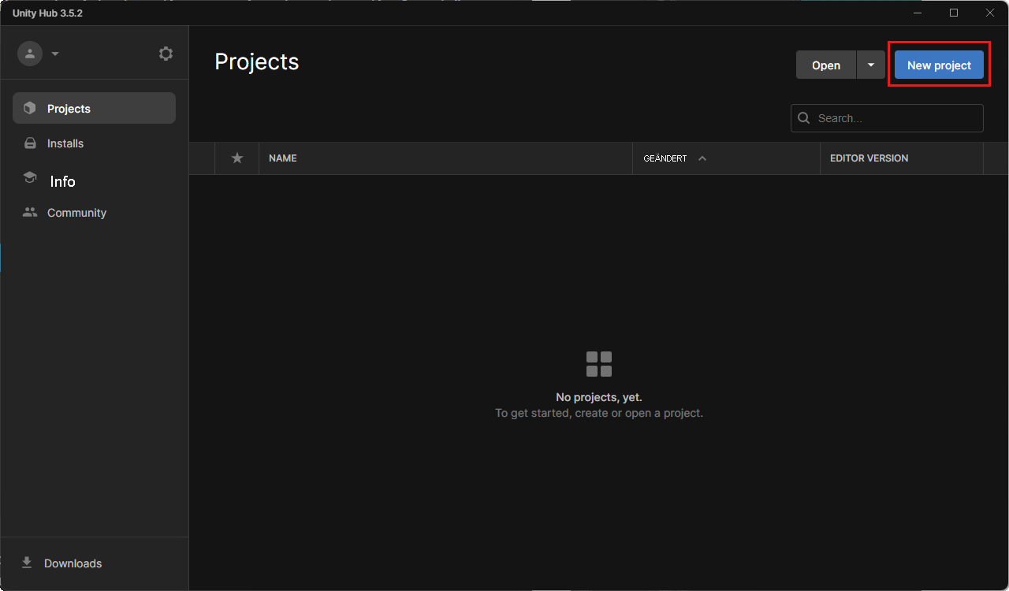Toggle sorting on the GEÄNDERT column
The height and width of the screenshot is (591, 1009).
(665, 158)
